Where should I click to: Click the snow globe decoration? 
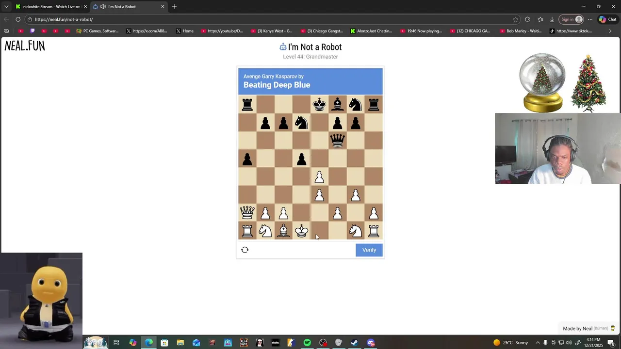click(x=542, y=83)
